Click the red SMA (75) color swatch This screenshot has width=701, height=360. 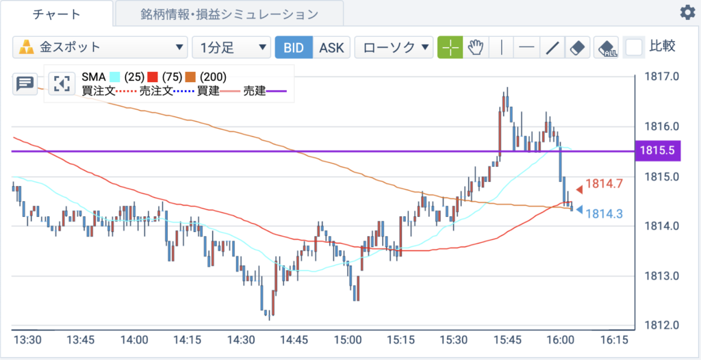[x=153, y=77]
